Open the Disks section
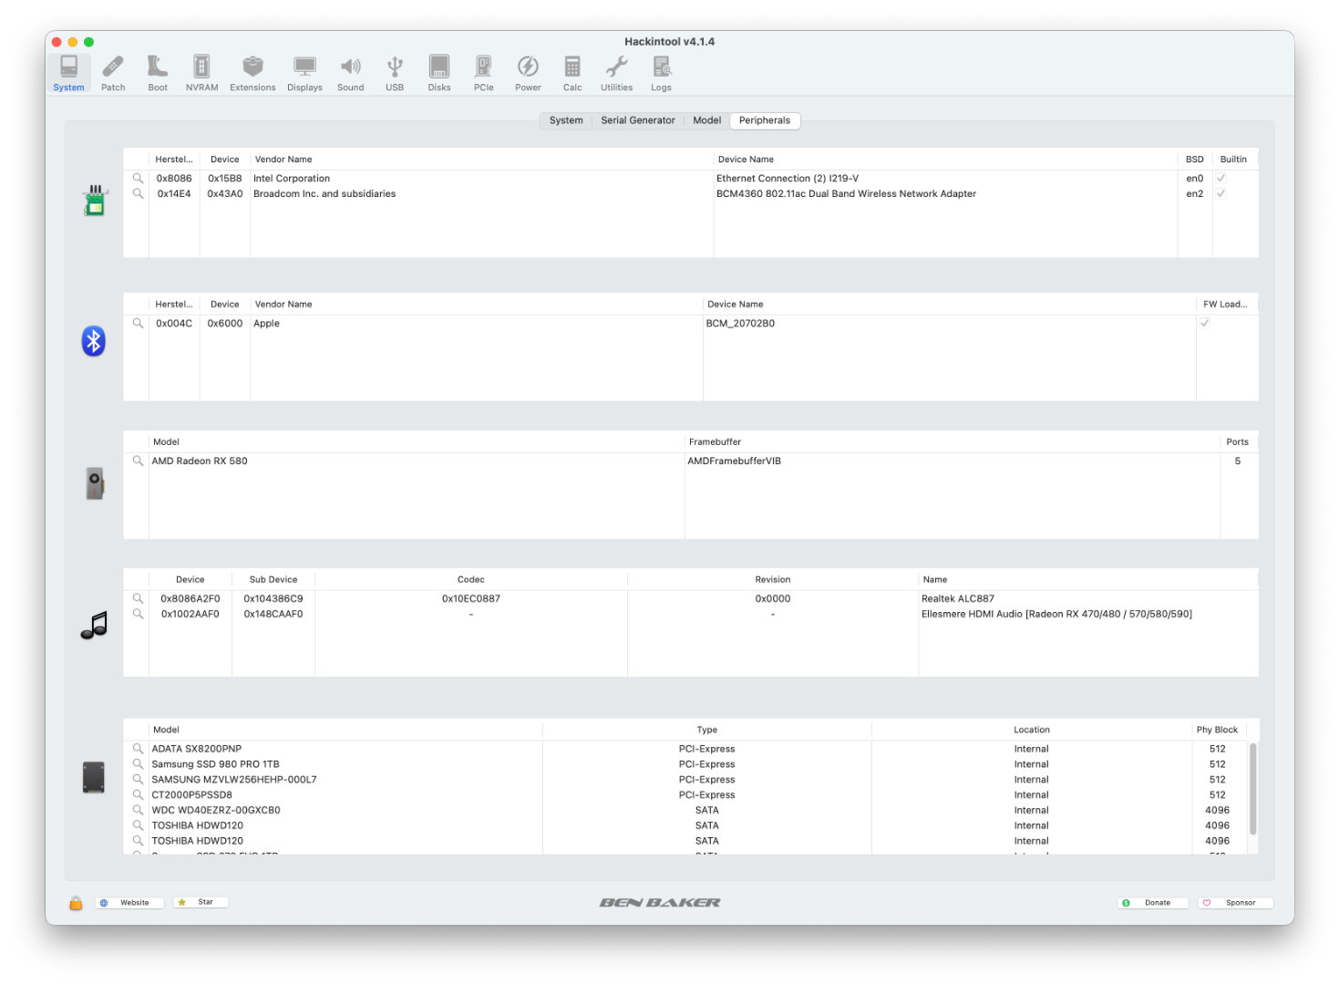This screenshot has width=1339, height=985. 439,73
